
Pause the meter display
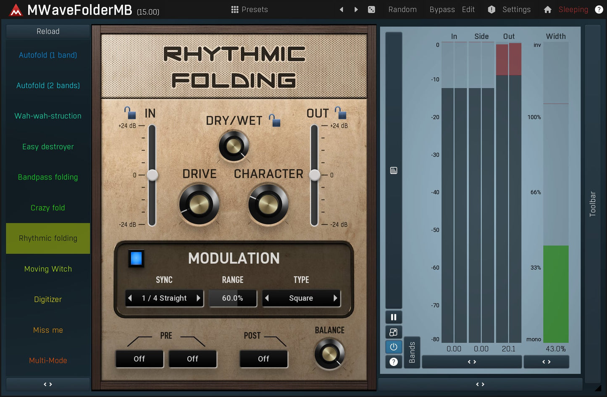[394, 317]
